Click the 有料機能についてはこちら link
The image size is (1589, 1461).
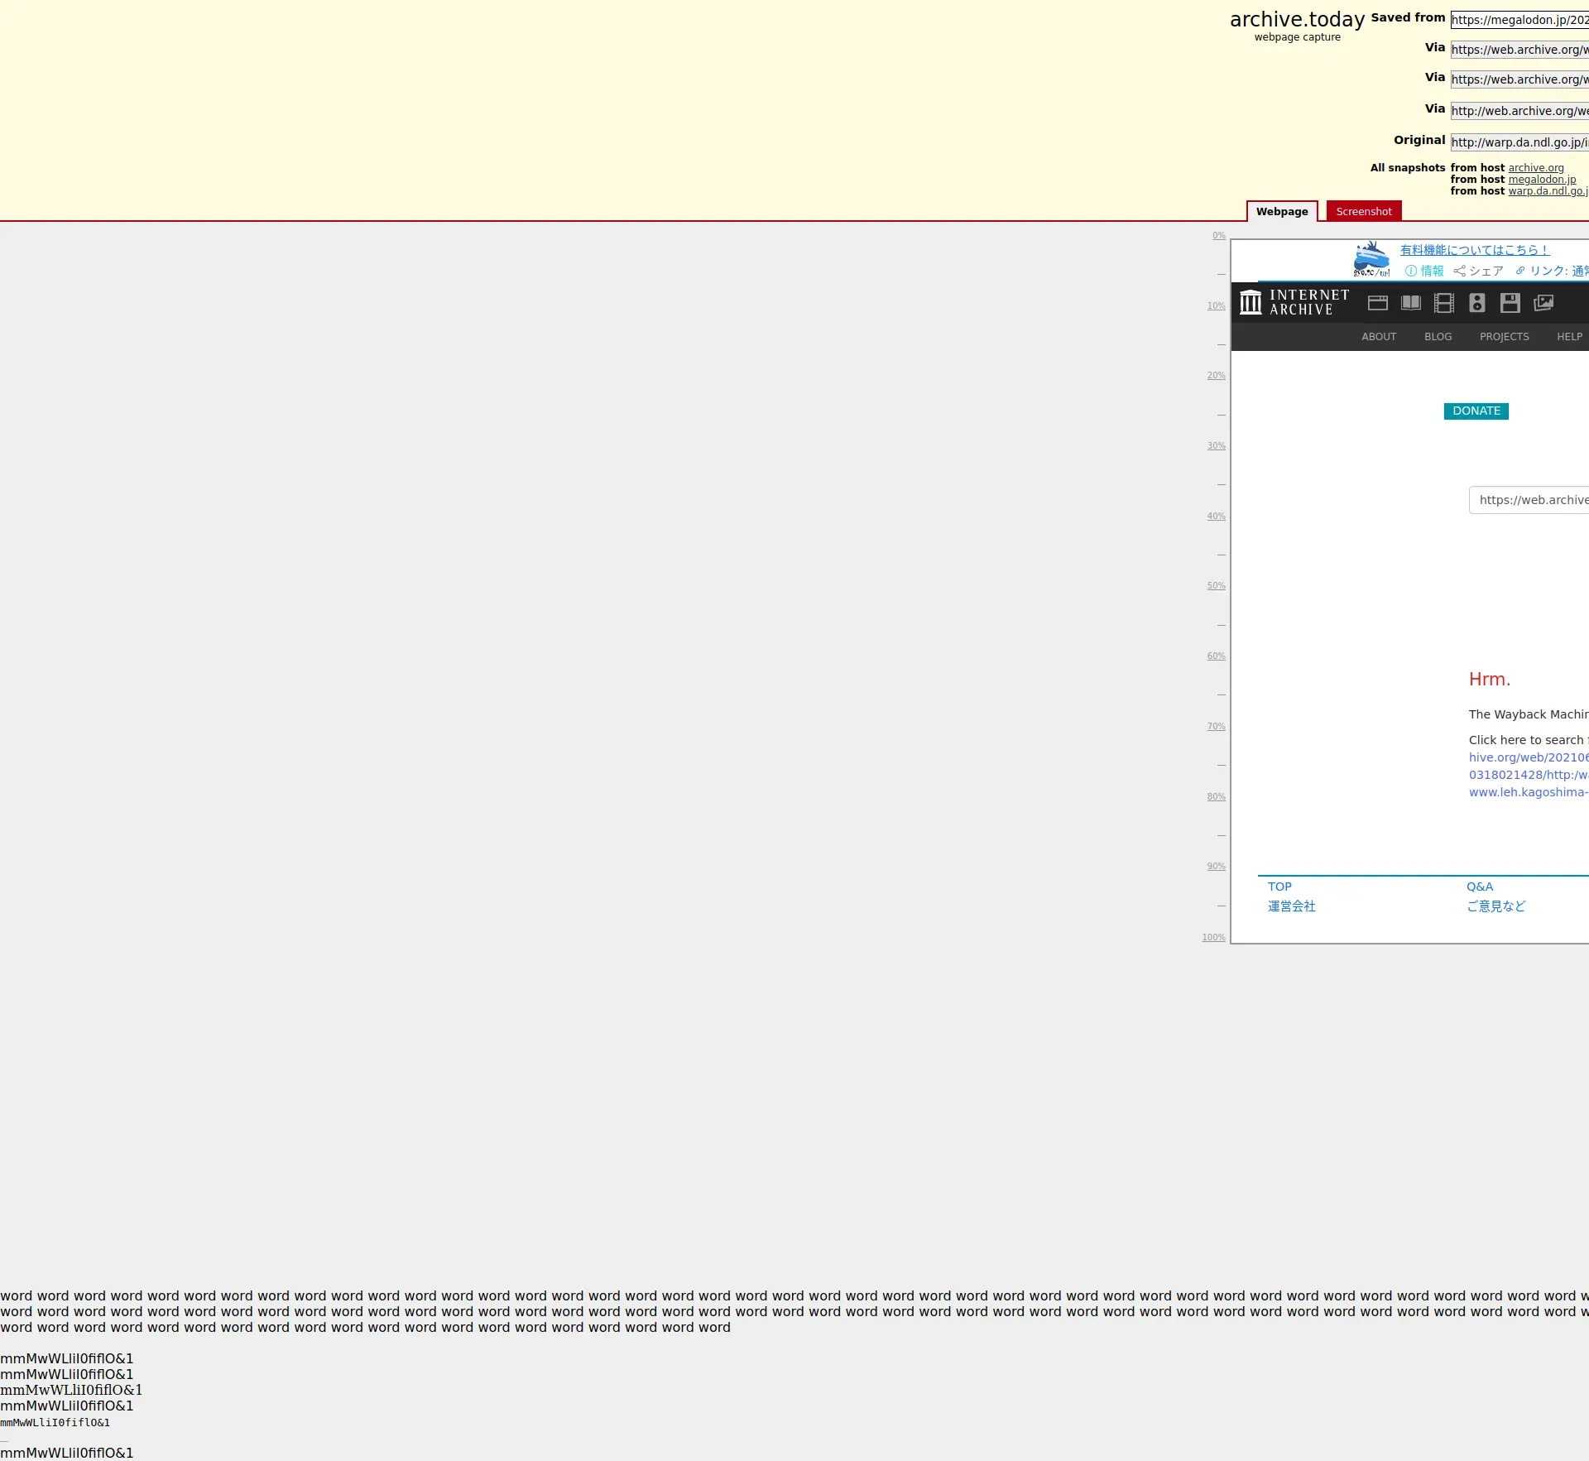tap(1474, 250)
